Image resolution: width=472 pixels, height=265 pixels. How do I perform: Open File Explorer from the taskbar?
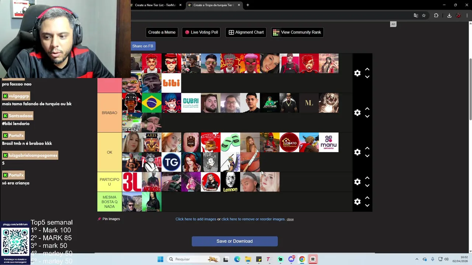click(x=248, y=259)
